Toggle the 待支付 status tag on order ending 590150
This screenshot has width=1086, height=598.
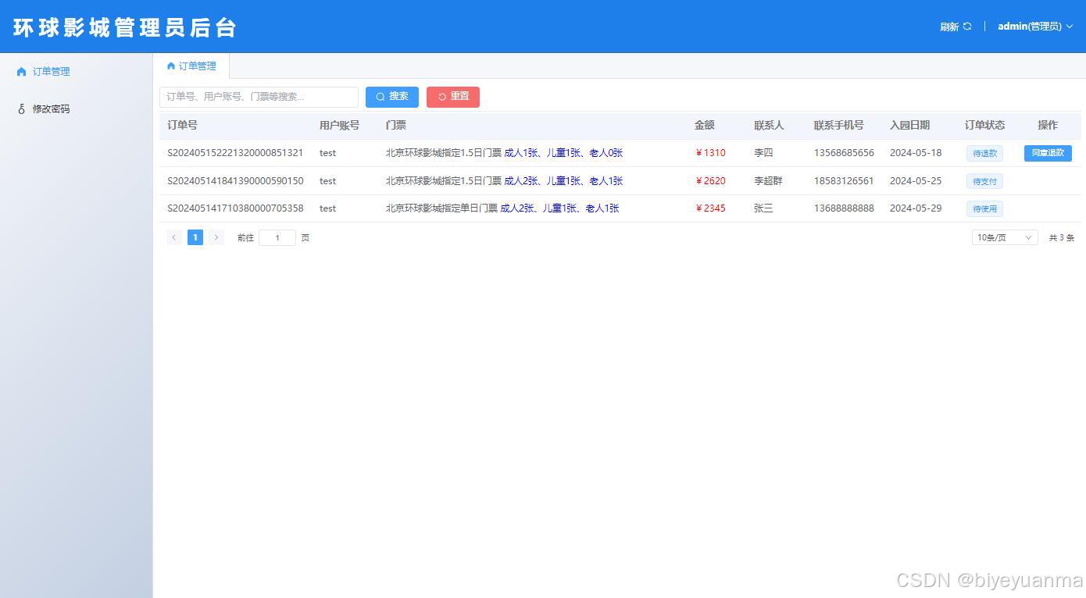pyautogui.click(x=984, y=180)
